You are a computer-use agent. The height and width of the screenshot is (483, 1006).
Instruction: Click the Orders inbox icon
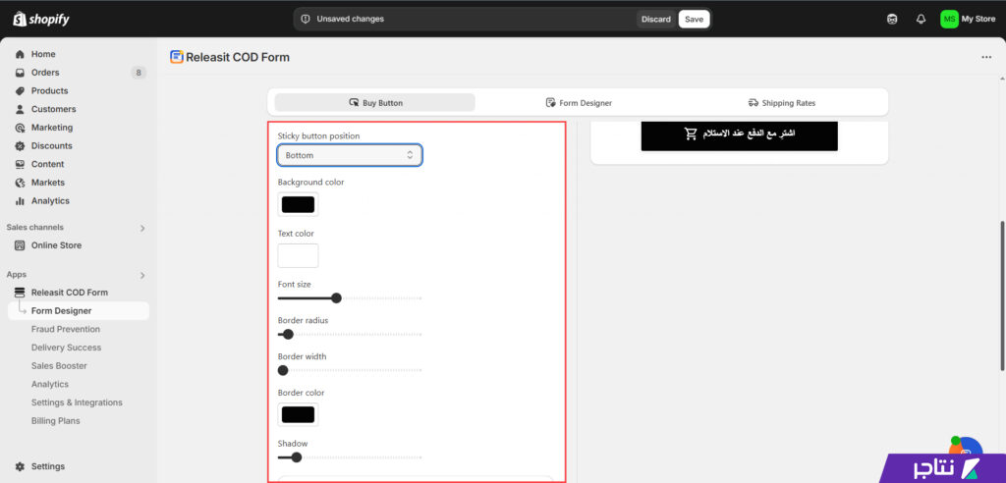coord(20,73)
